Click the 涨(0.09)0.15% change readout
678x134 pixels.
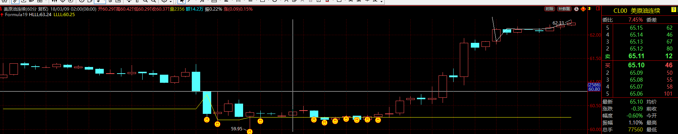click(x=238, y=9)
